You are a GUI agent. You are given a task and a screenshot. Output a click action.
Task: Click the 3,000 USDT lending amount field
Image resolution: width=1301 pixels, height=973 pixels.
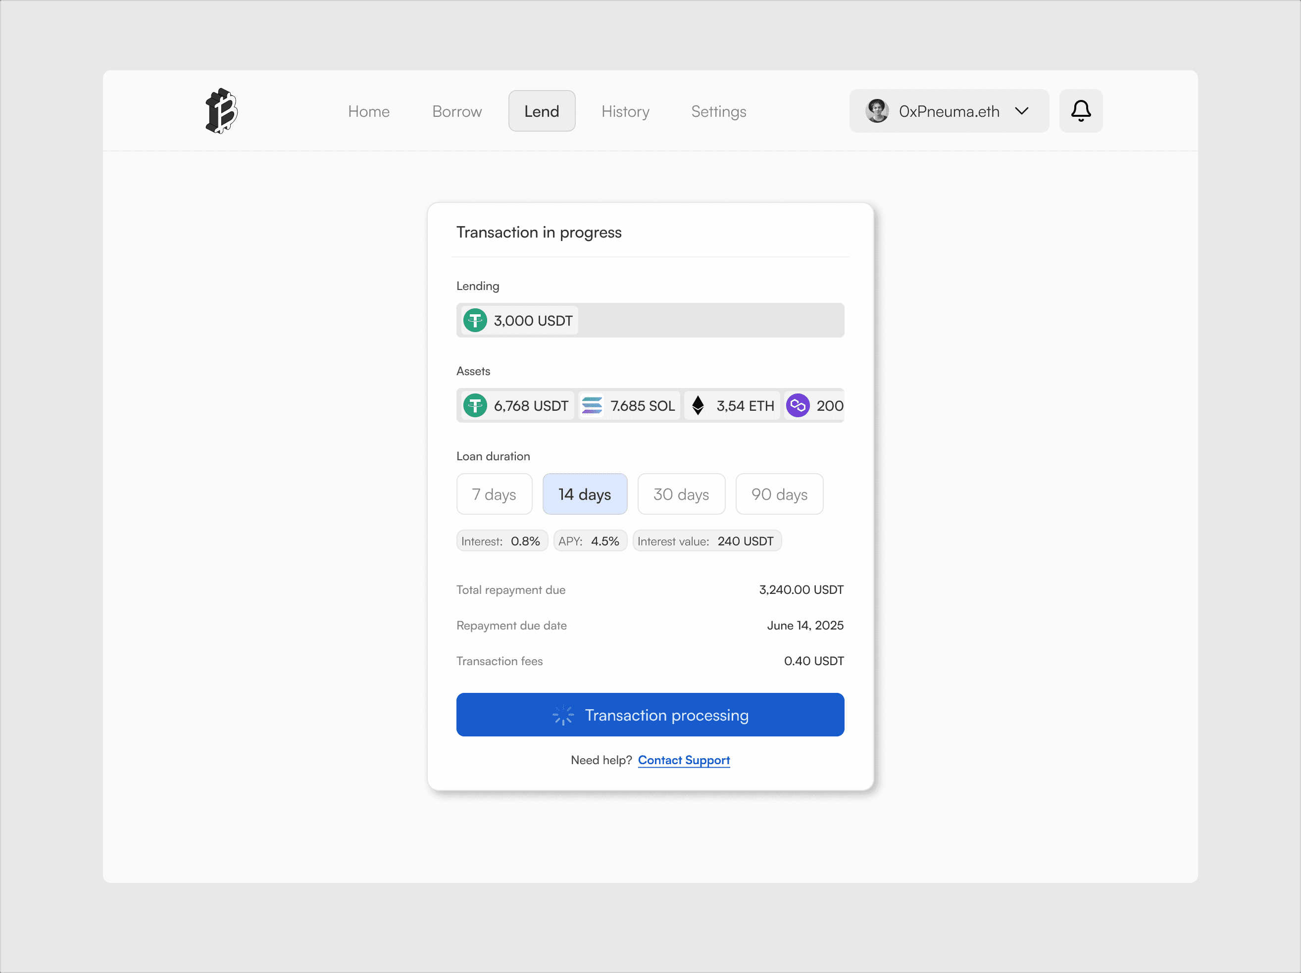[x=532, y=320]
